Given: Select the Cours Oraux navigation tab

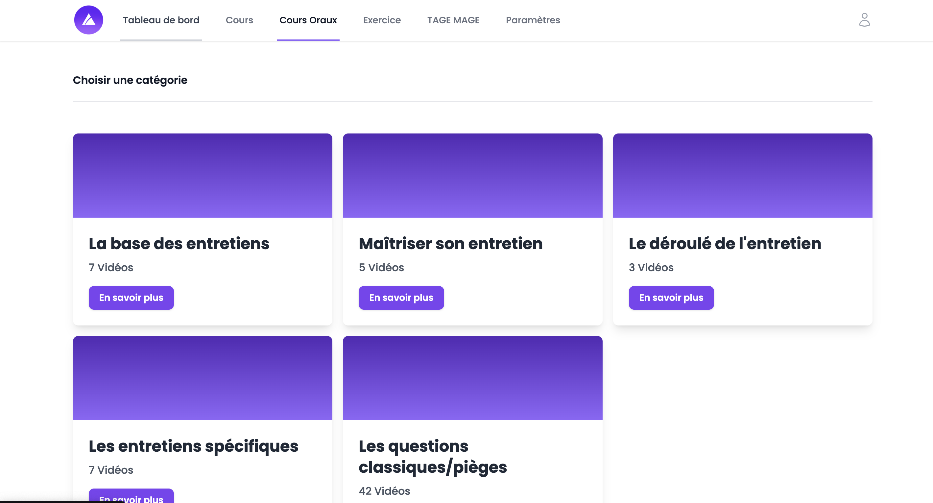Looking at the screenshot, I should pyautogui.click(x=308, y=20).
